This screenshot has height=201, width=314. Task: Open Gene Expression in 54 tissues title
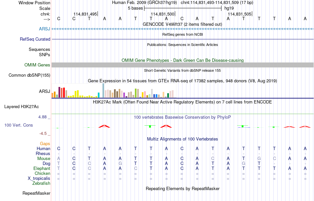pyautogui.click(x=182, y=81)
